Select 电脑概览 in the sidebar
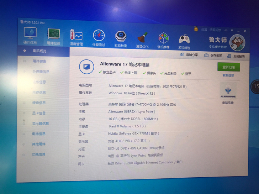 43,51
